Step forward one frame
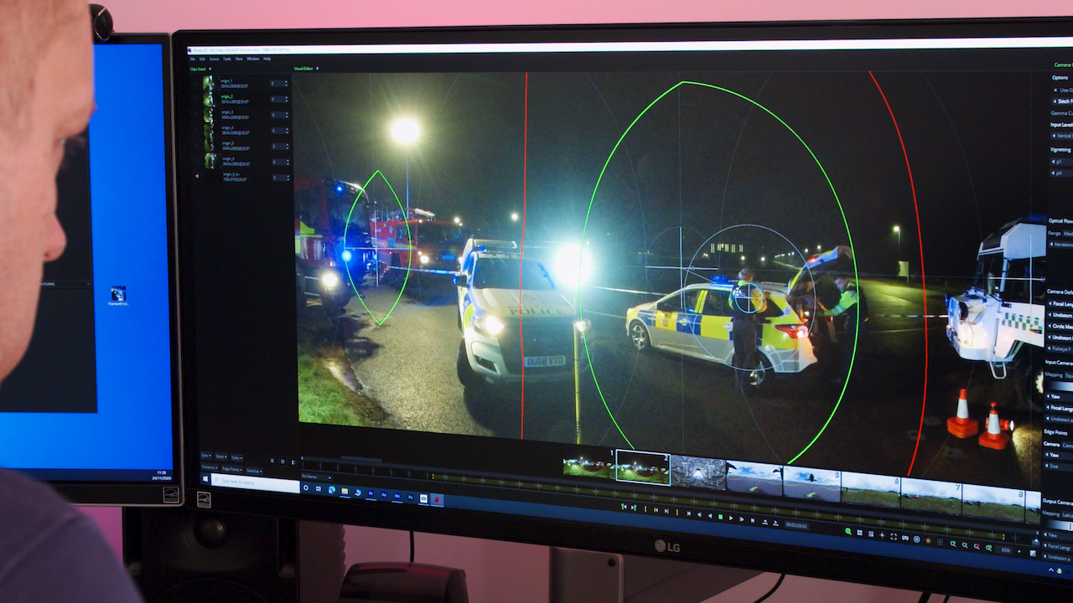 741,519
